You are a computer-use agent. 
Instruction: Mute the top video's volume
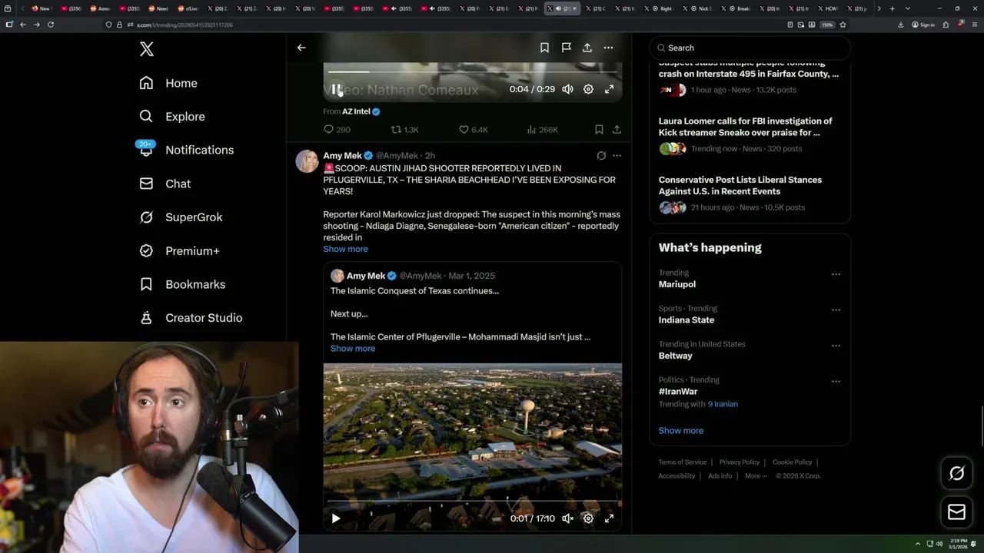(x=567, y=89)
